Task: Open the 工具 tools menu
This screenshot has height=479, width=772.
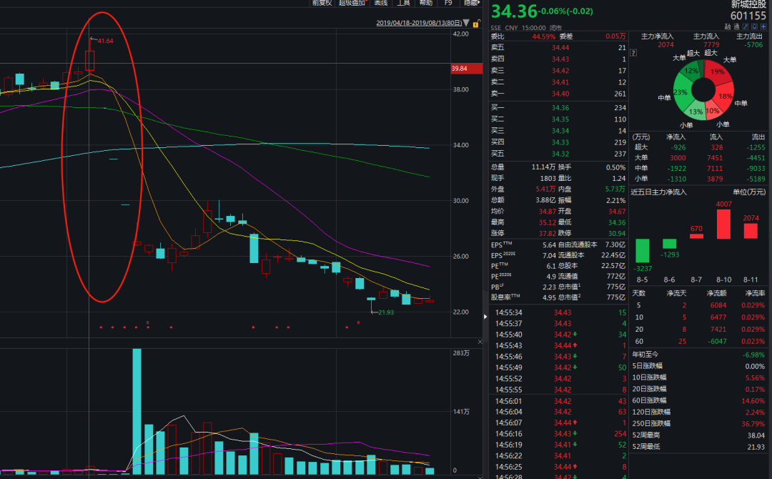Action: 404,3
